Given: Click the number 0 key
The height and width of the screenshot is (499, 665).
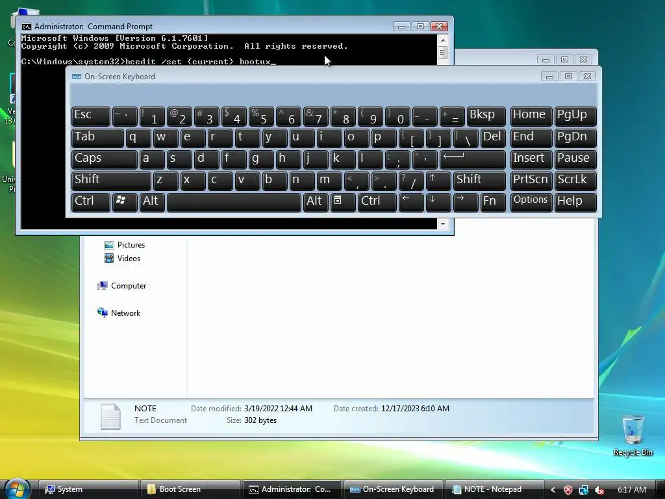Looking at the screenshot, I should pos(397,116).
